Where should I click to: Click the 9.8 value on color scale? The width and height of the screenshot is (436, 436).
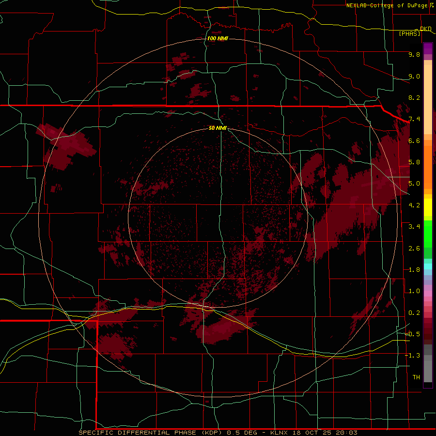click(414, 54)
